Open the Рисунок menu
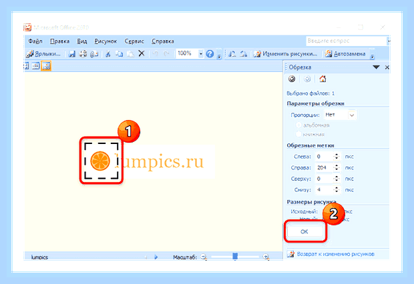The width and height of the screenshot is (414, 284). (106, 41)
